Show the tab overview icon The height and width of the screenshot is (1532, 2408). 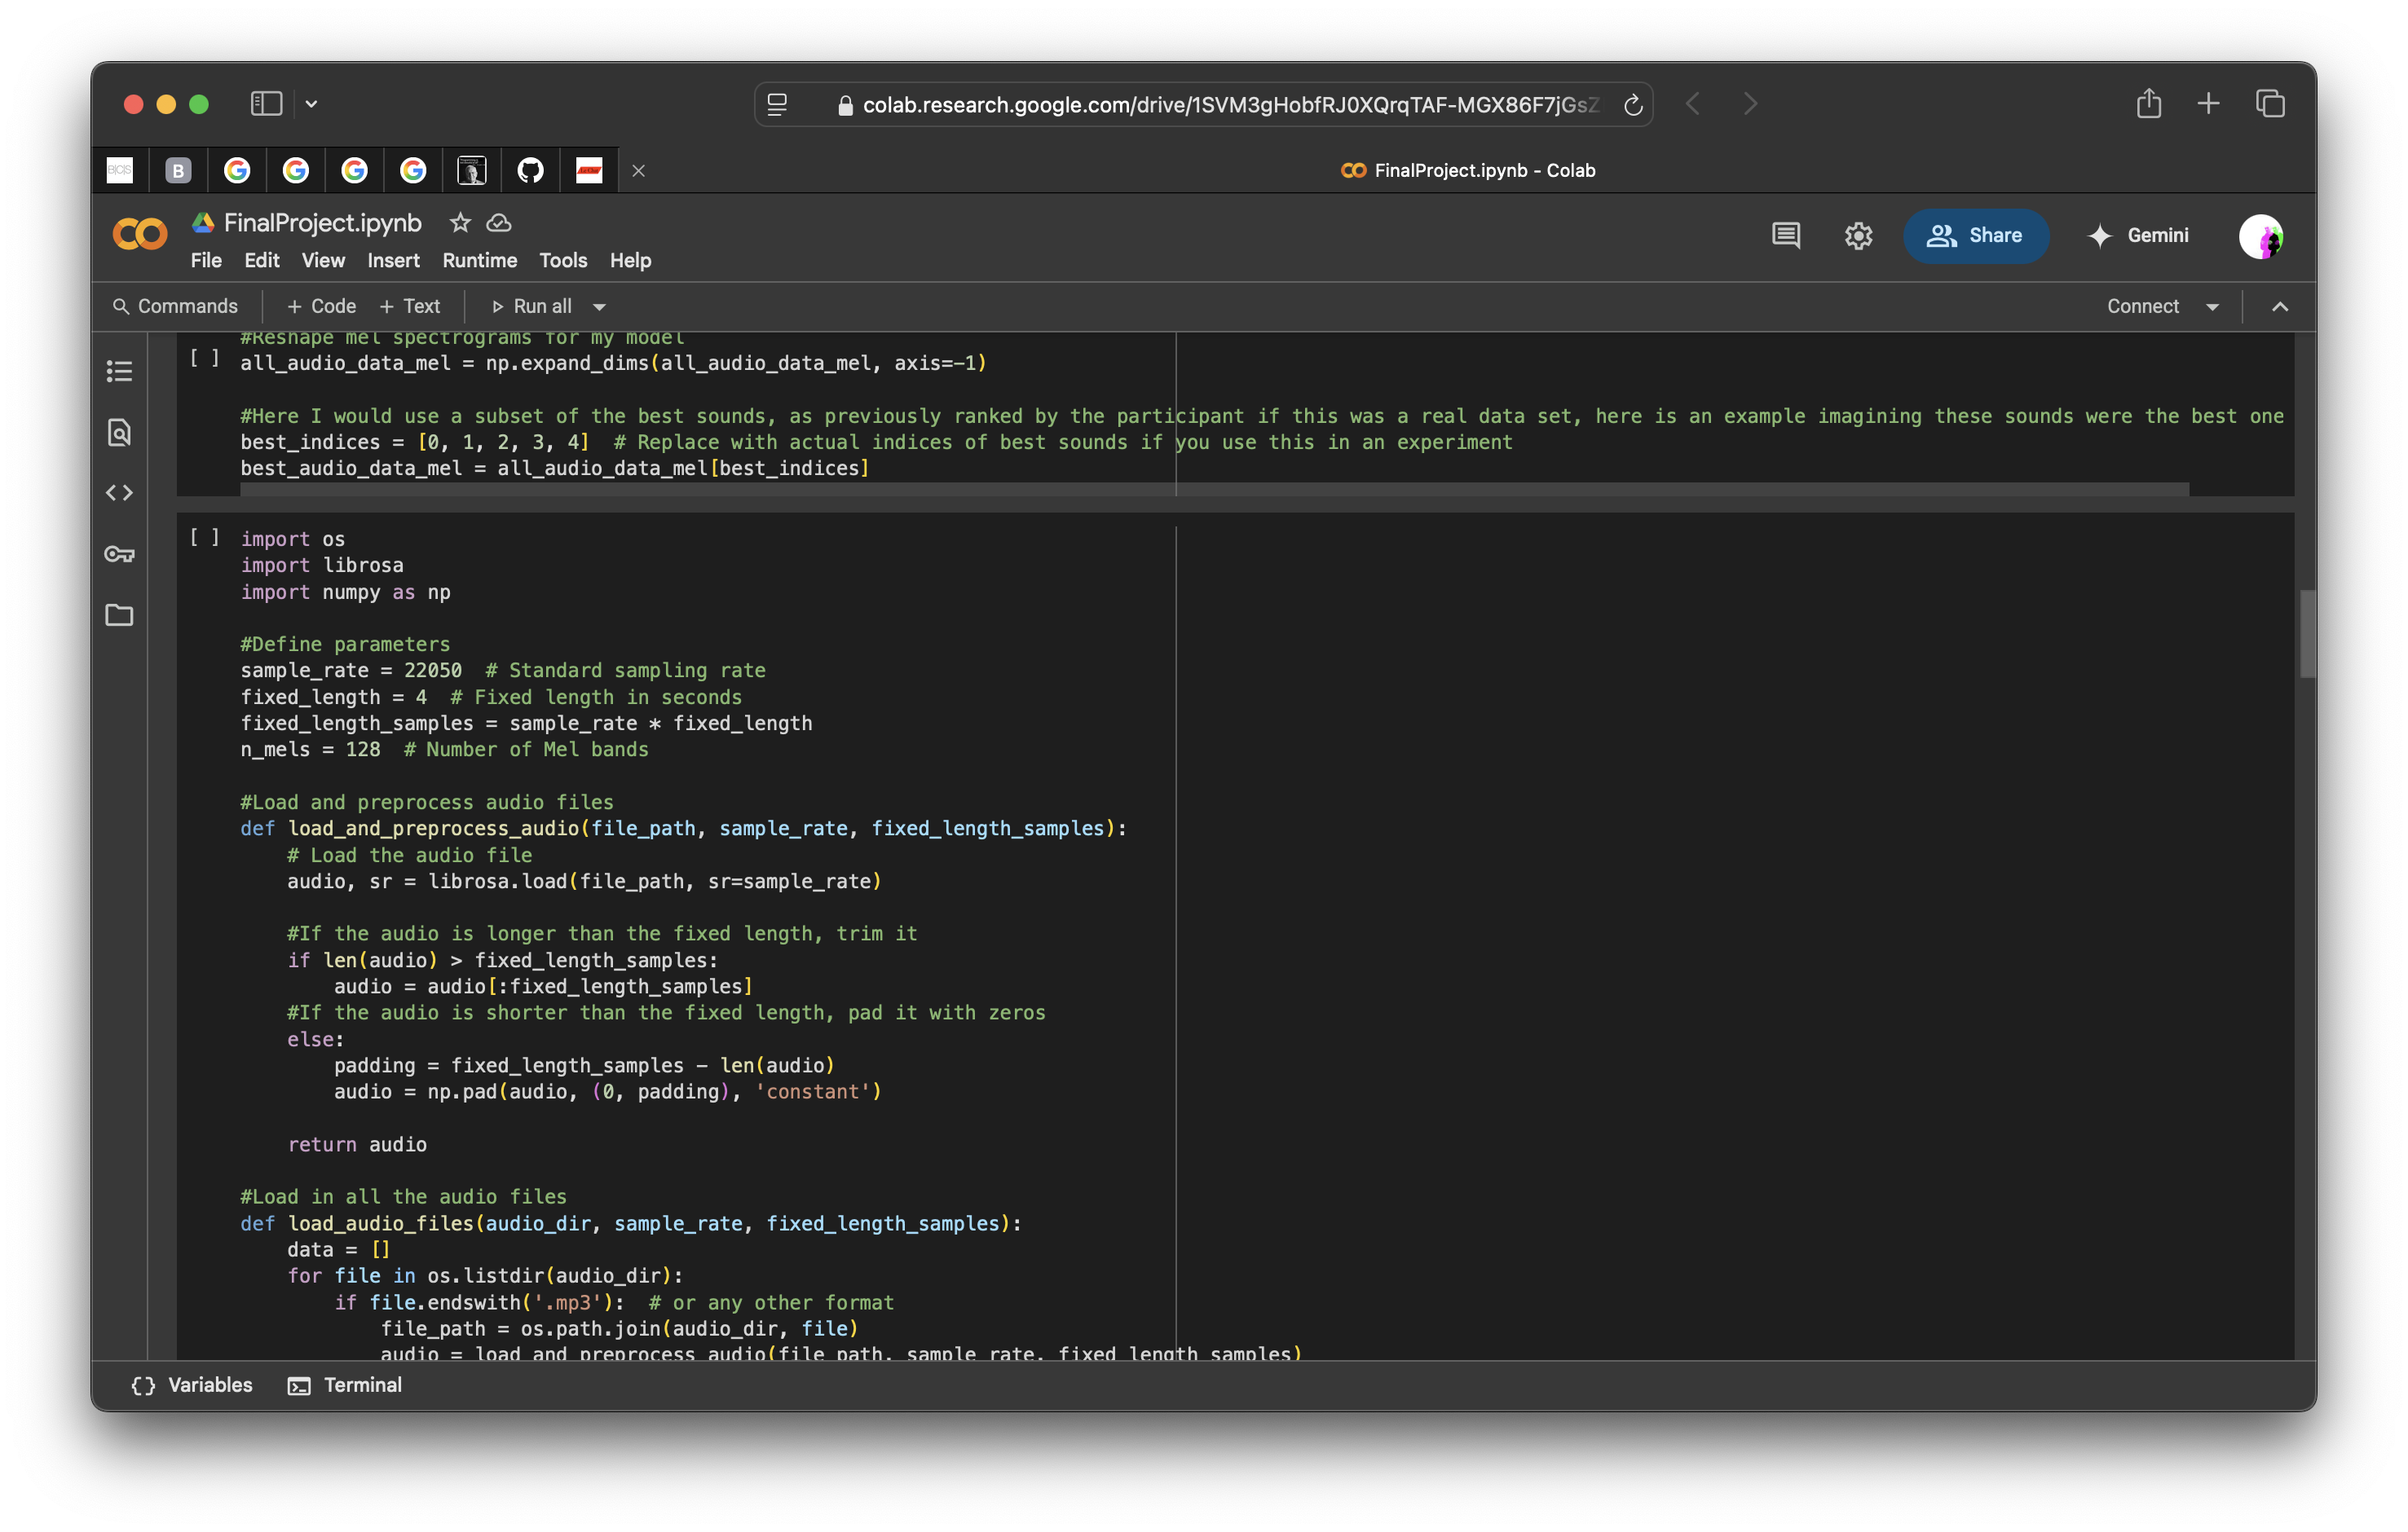2270,103
